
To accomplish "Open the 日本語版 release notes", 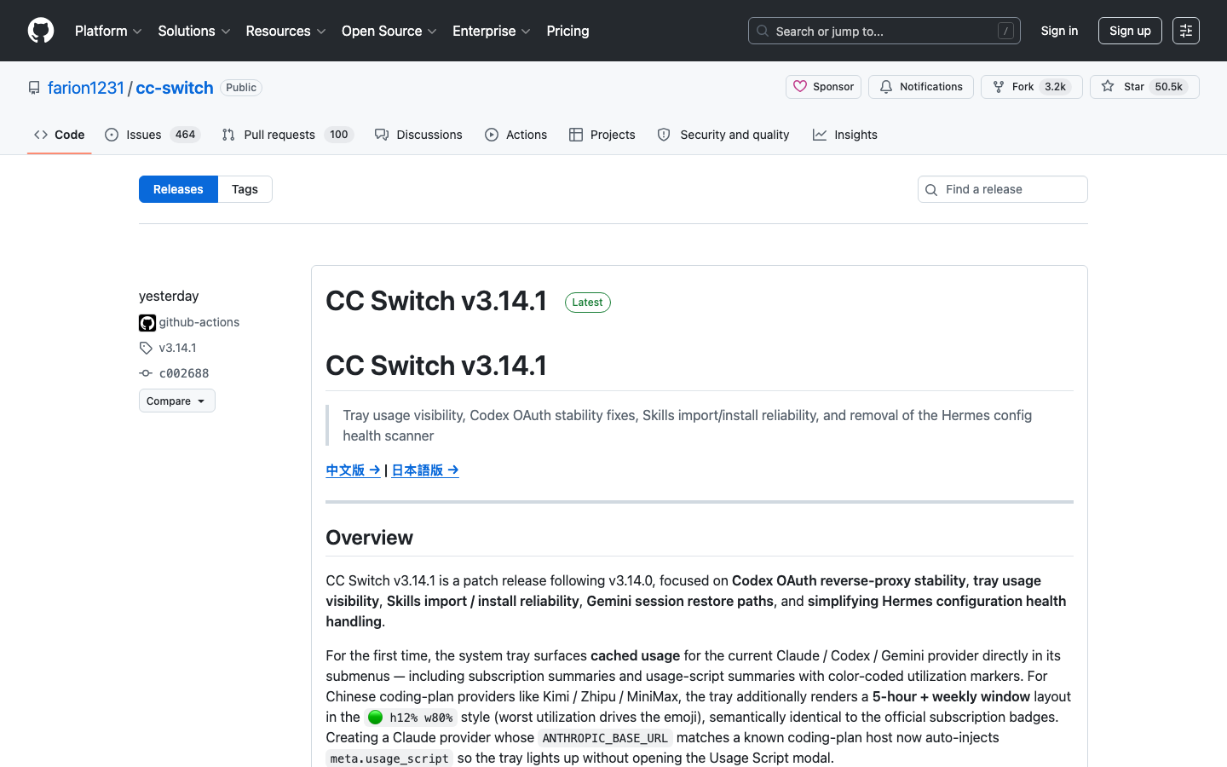I will [424, 470].
